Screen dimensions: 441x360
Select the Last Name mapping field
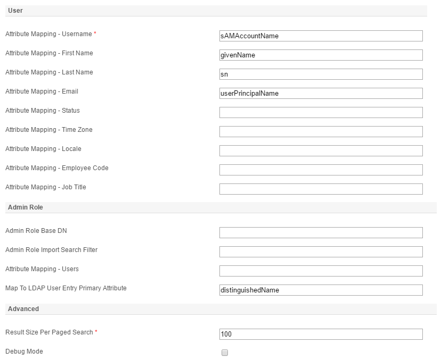click(321, 74)
